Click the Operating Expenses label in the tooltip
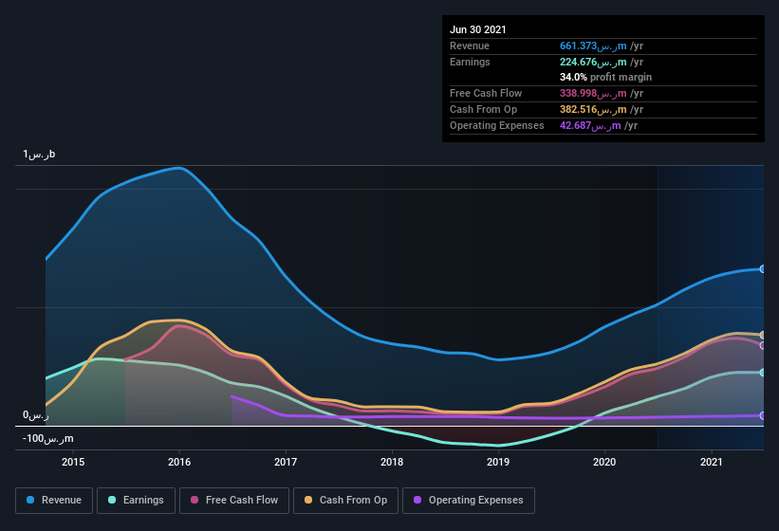 (497, 125)
